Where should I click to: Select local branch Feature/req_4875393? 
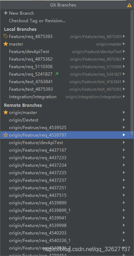tap(31, 37)
